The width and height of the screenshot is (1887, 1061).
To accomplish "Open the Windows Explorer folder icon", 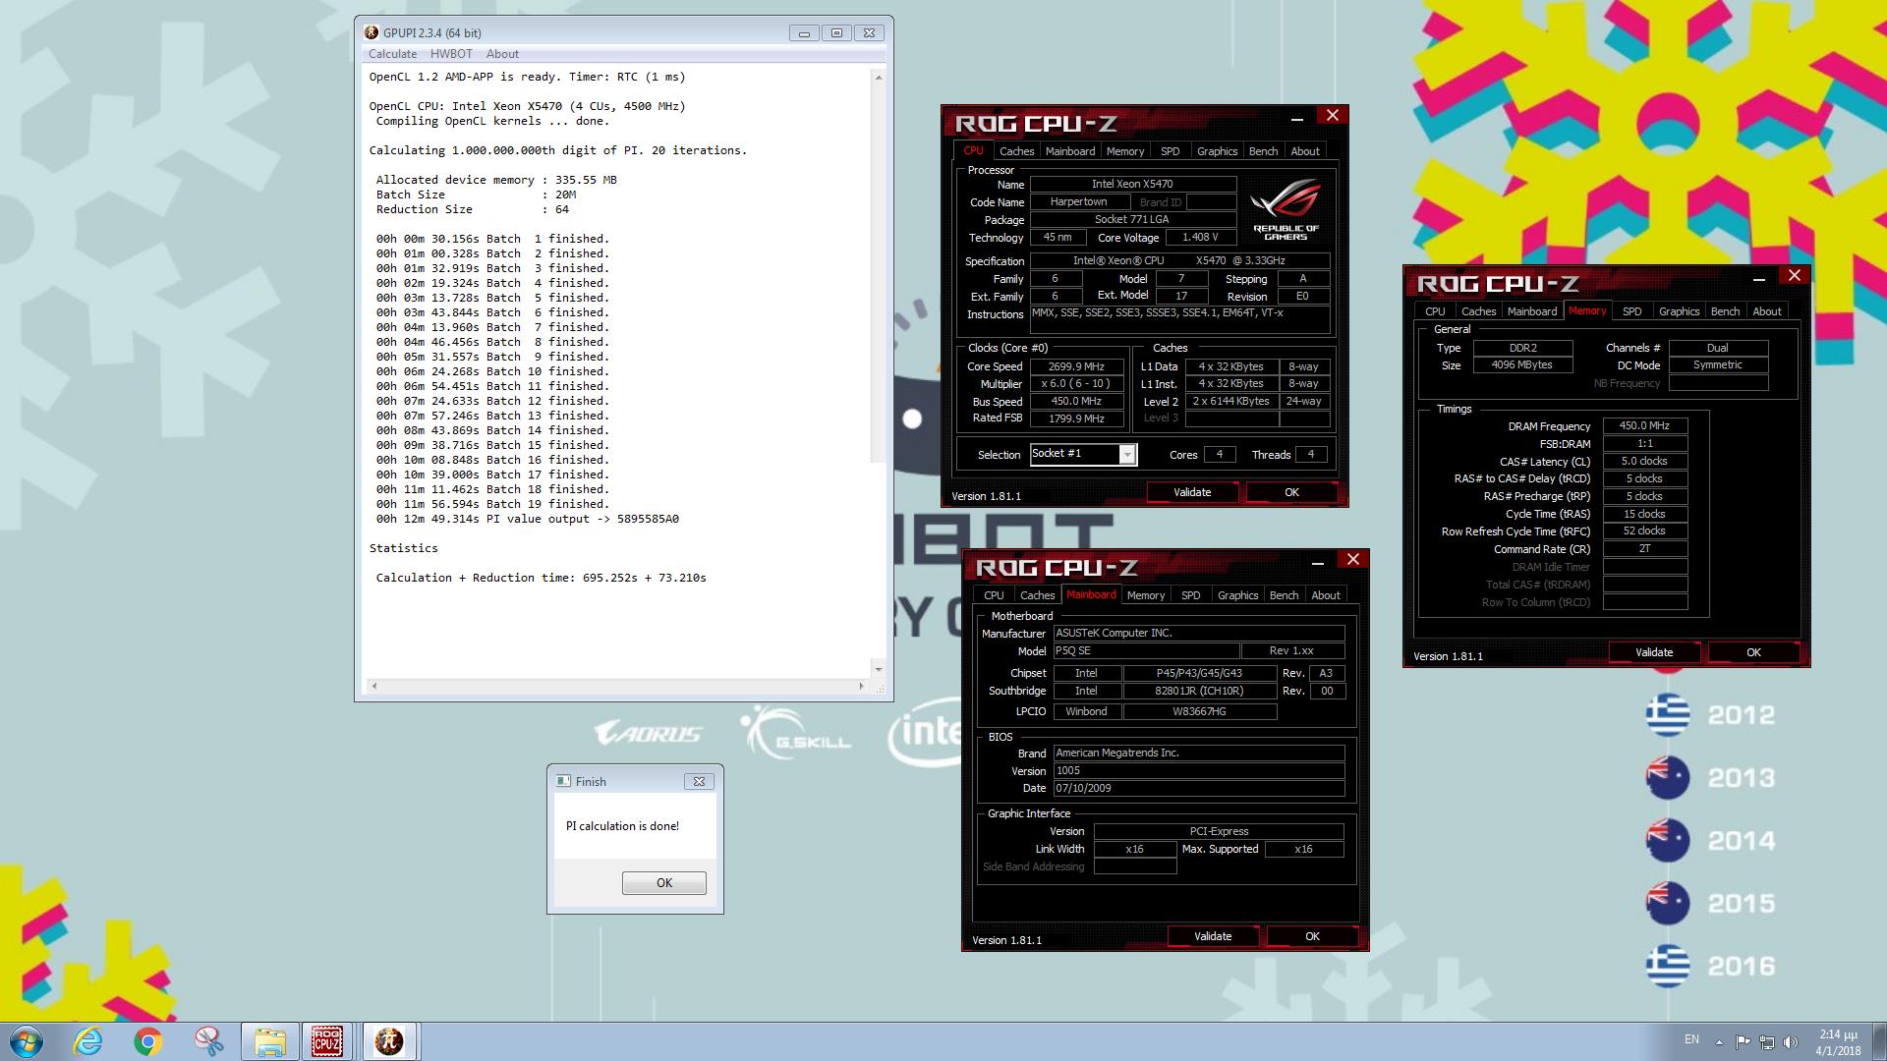I will click(269, 1041).
